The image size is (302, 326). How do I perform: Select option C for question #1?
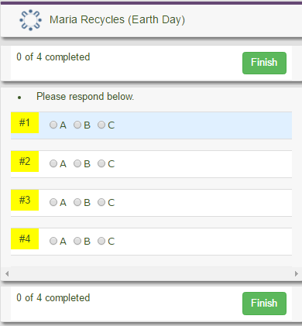click(x=101, y=125)
